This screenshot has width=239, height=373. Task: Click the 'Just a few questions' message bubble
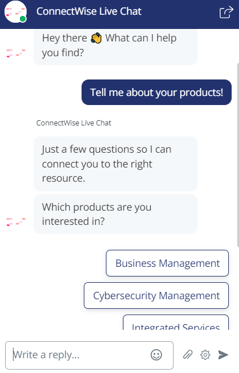coord(116,164)
